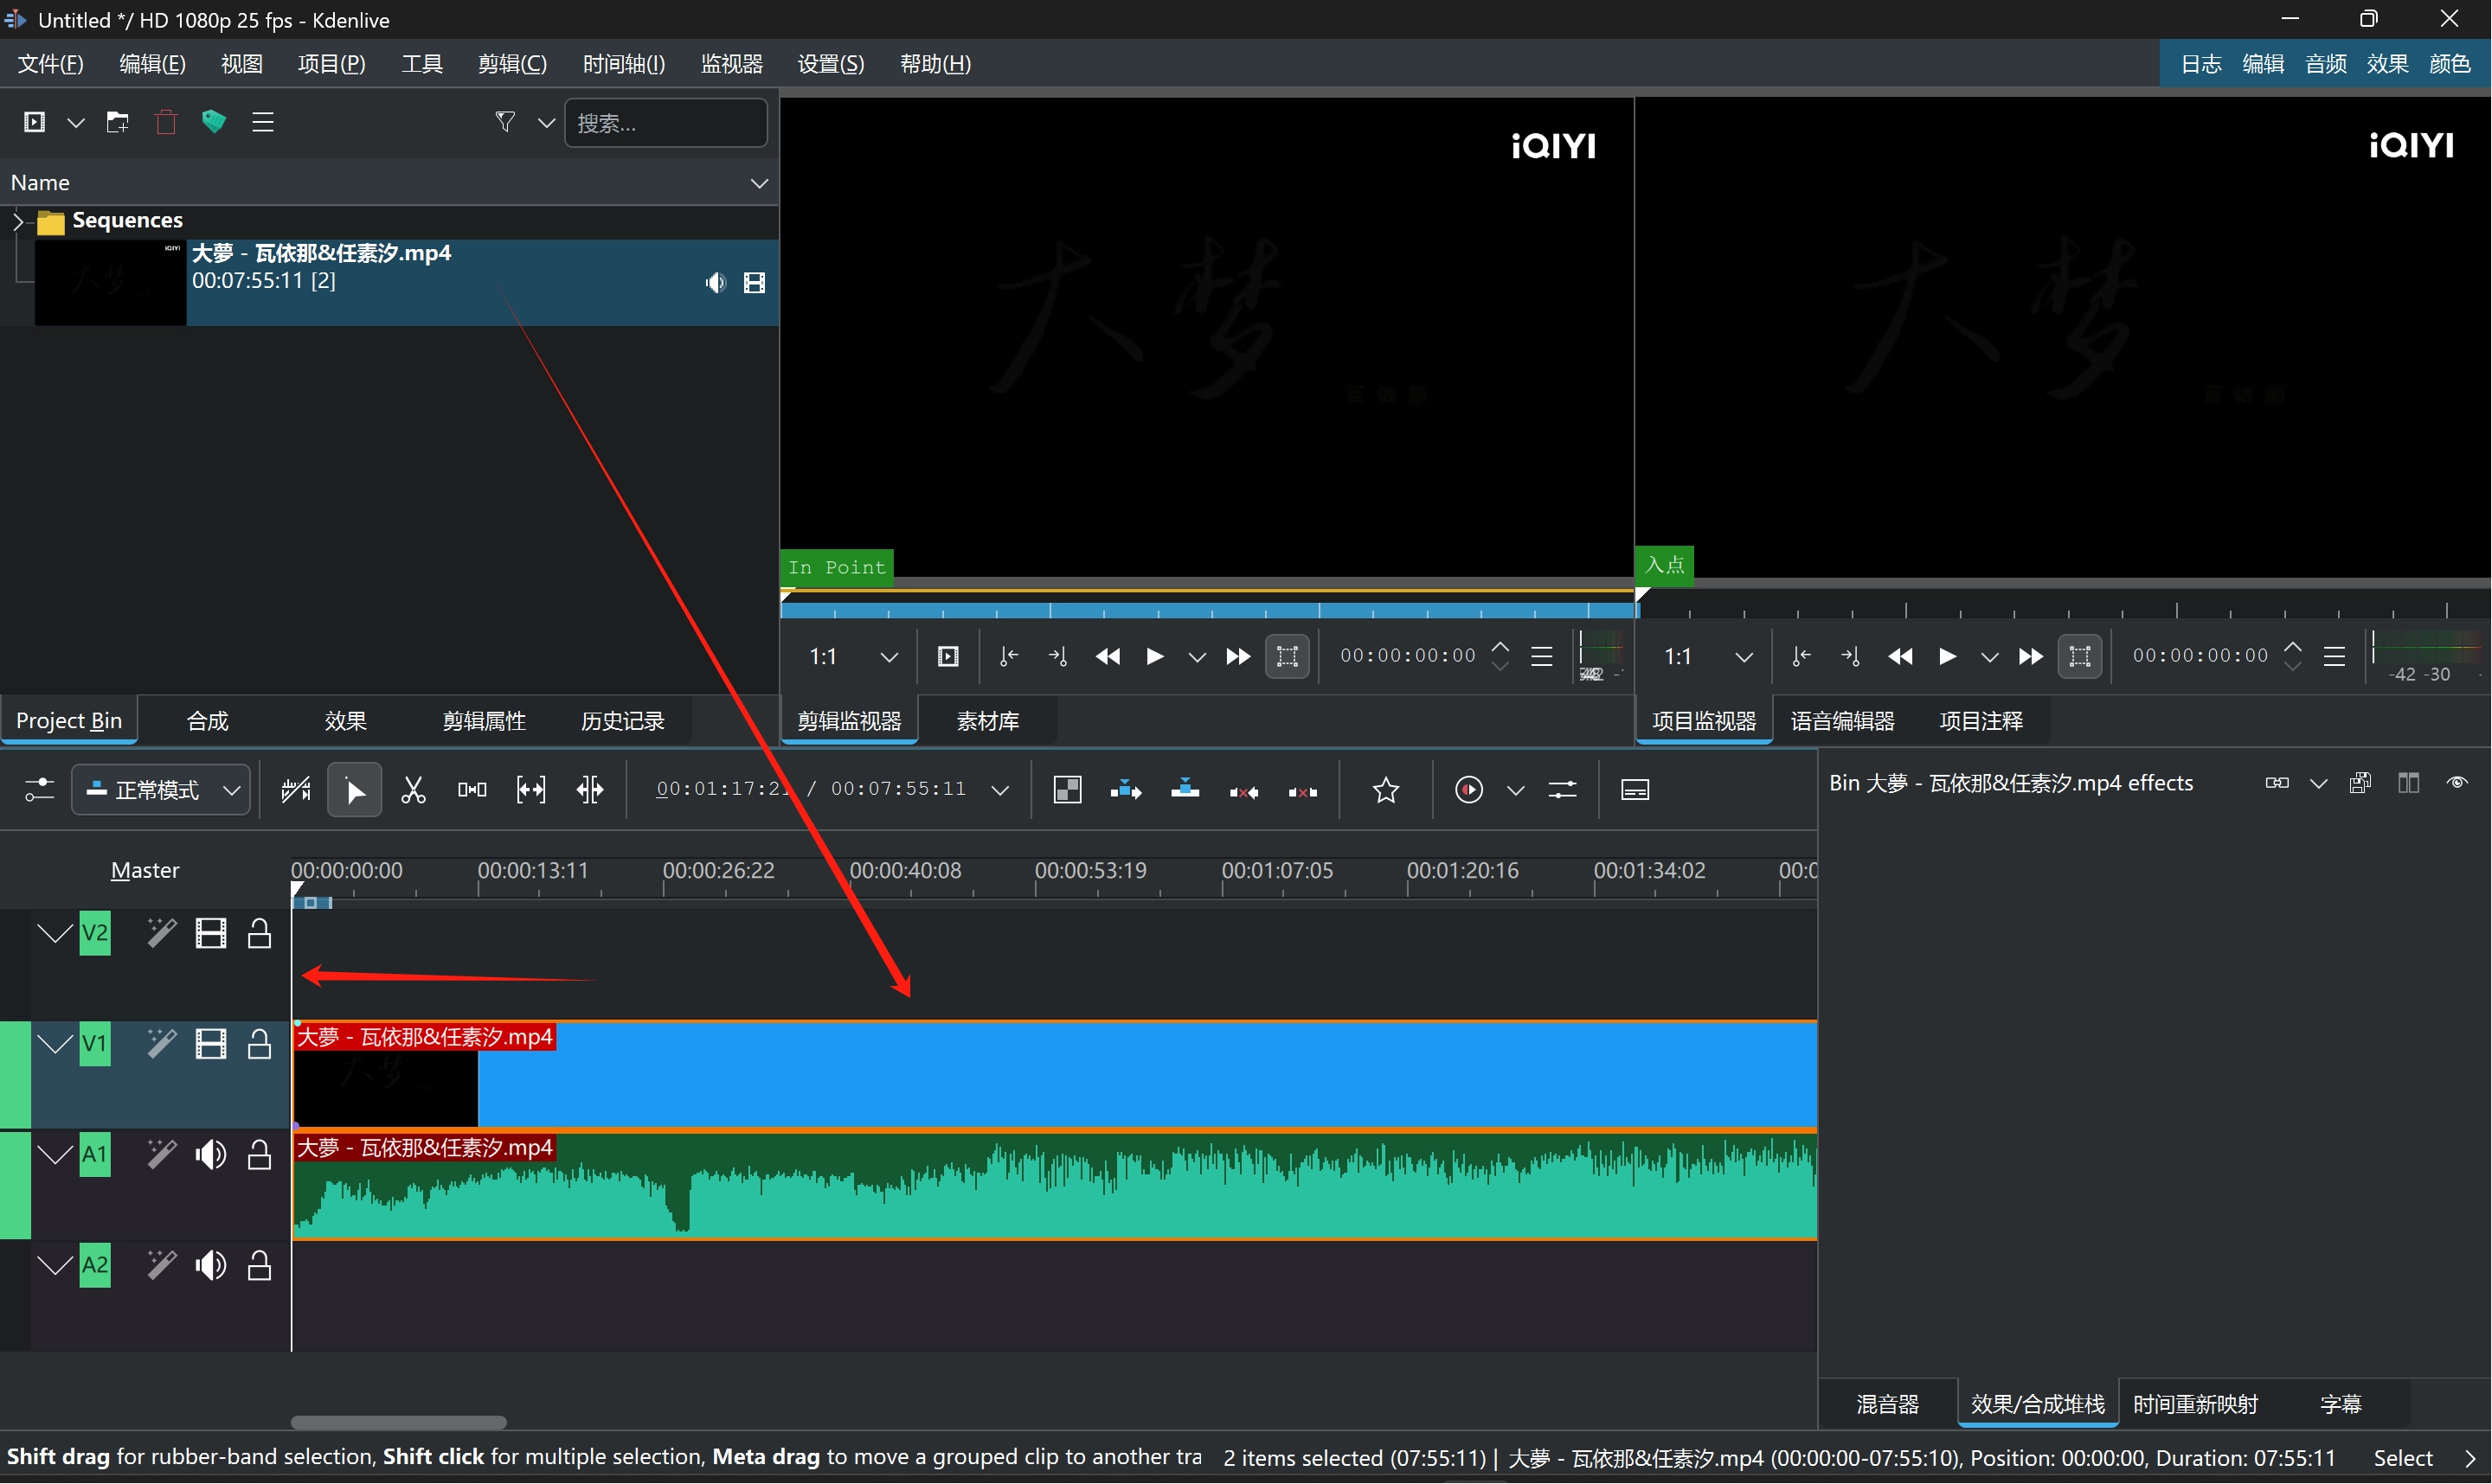Click Set Zone In in clip monitor
This screenshot has width=2492, height=1484.
1008,657
